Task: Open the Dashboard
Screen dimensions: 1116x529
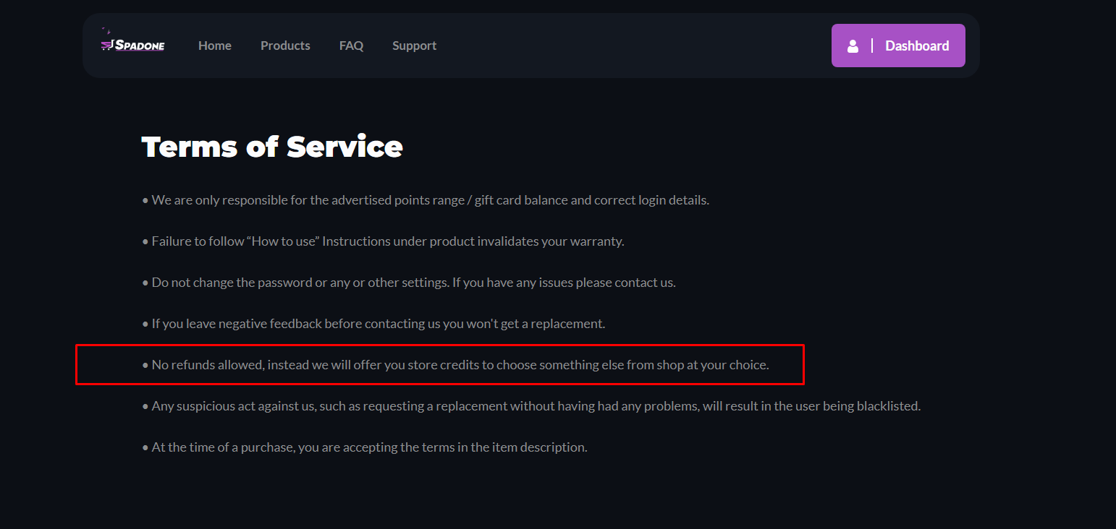Action: (898, 46)
